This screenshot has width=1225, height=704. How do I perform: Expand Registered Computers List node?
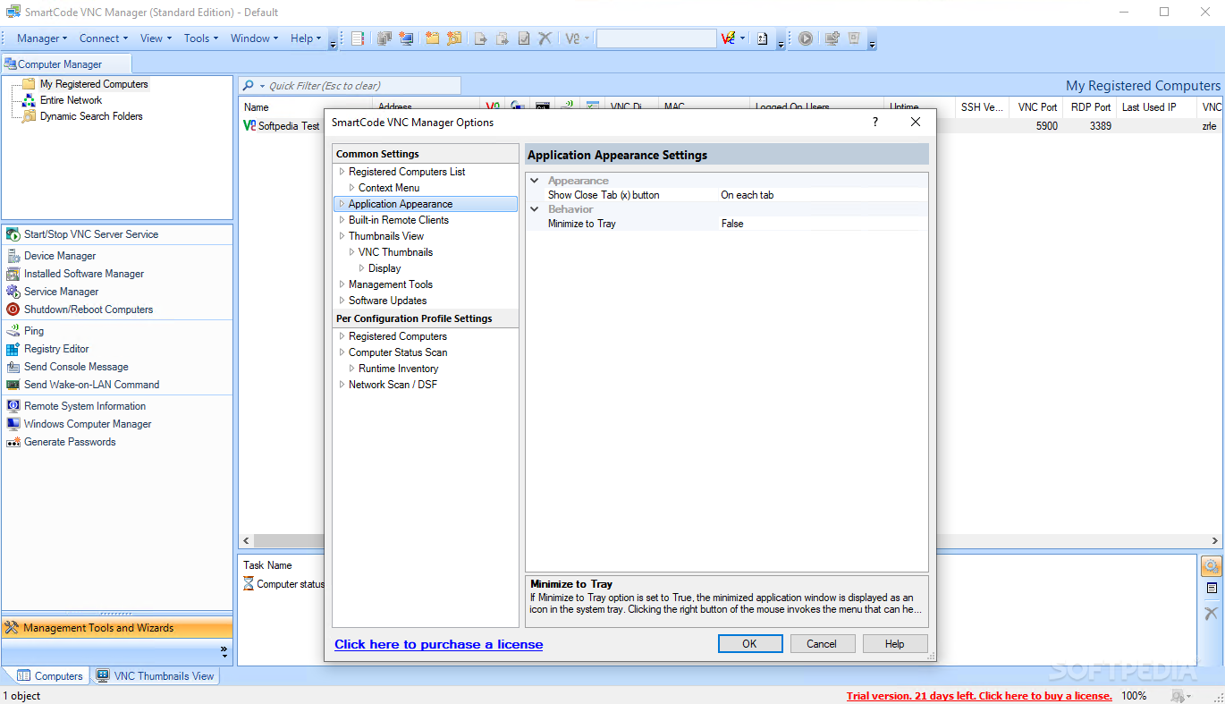tap(342, 172)
